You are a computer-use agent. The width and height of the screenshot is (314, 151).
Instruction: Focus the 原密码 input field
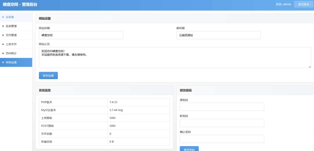click(x=222, y=107)
